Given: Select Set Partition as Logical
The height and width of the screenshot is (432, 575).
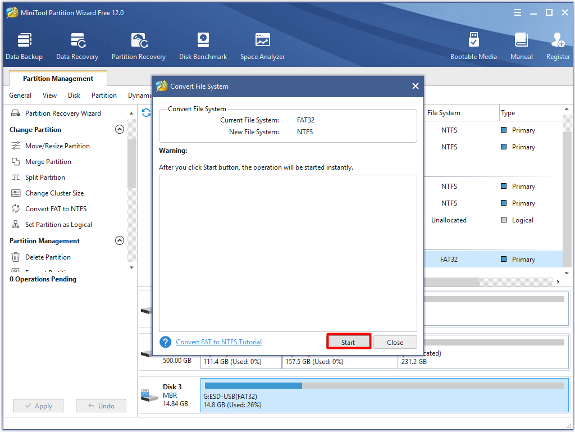Looking at the screenshot, I should pyautogui.click(x=58, y=225).
